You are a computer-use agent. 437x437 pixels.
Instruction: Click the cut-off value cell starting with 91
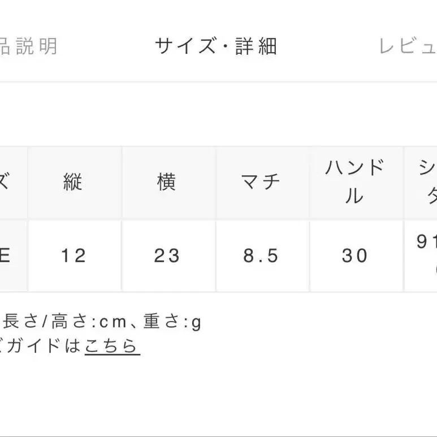point(421,256)
